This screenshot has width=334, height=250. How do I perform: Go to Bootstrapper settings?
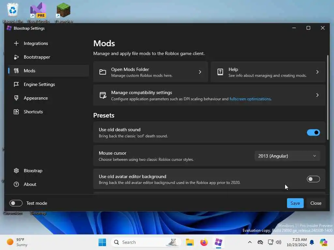pyautogui.click(x=49, y=57)
